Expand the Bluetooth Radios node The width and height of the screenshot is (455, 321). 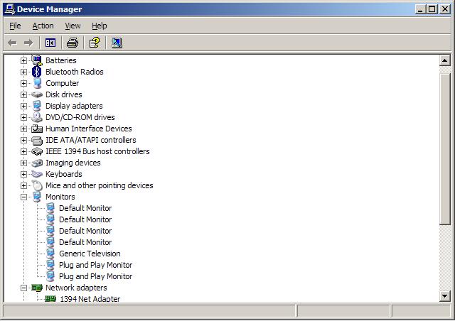click(x=23, y=72)
